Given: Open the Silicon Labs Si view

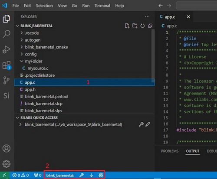Looking at the screenshot, I should coord(7,95).
